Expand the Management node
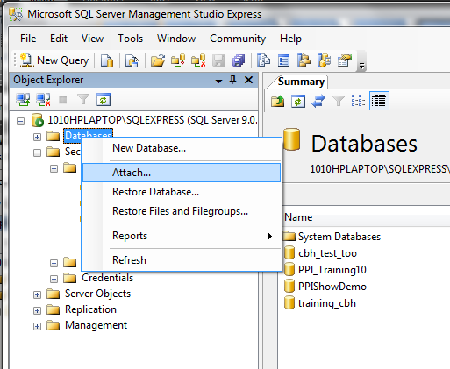450x369 pixels. pyautogui.click(x=37, y=326)
